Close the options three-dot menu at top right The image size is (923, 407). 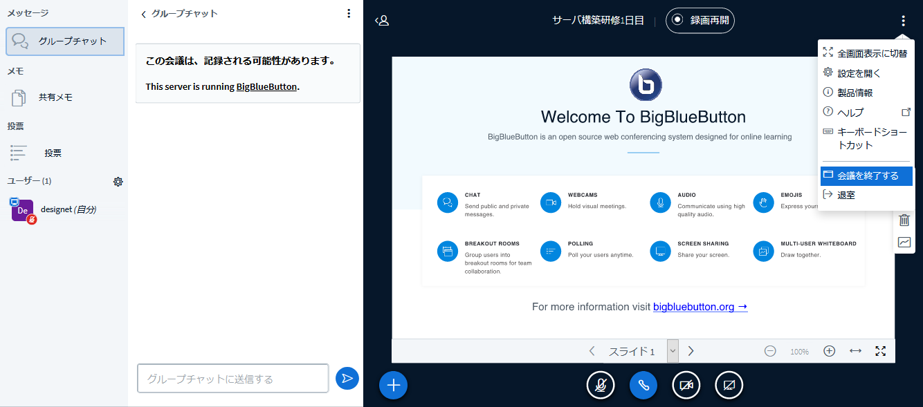(903, 21)
